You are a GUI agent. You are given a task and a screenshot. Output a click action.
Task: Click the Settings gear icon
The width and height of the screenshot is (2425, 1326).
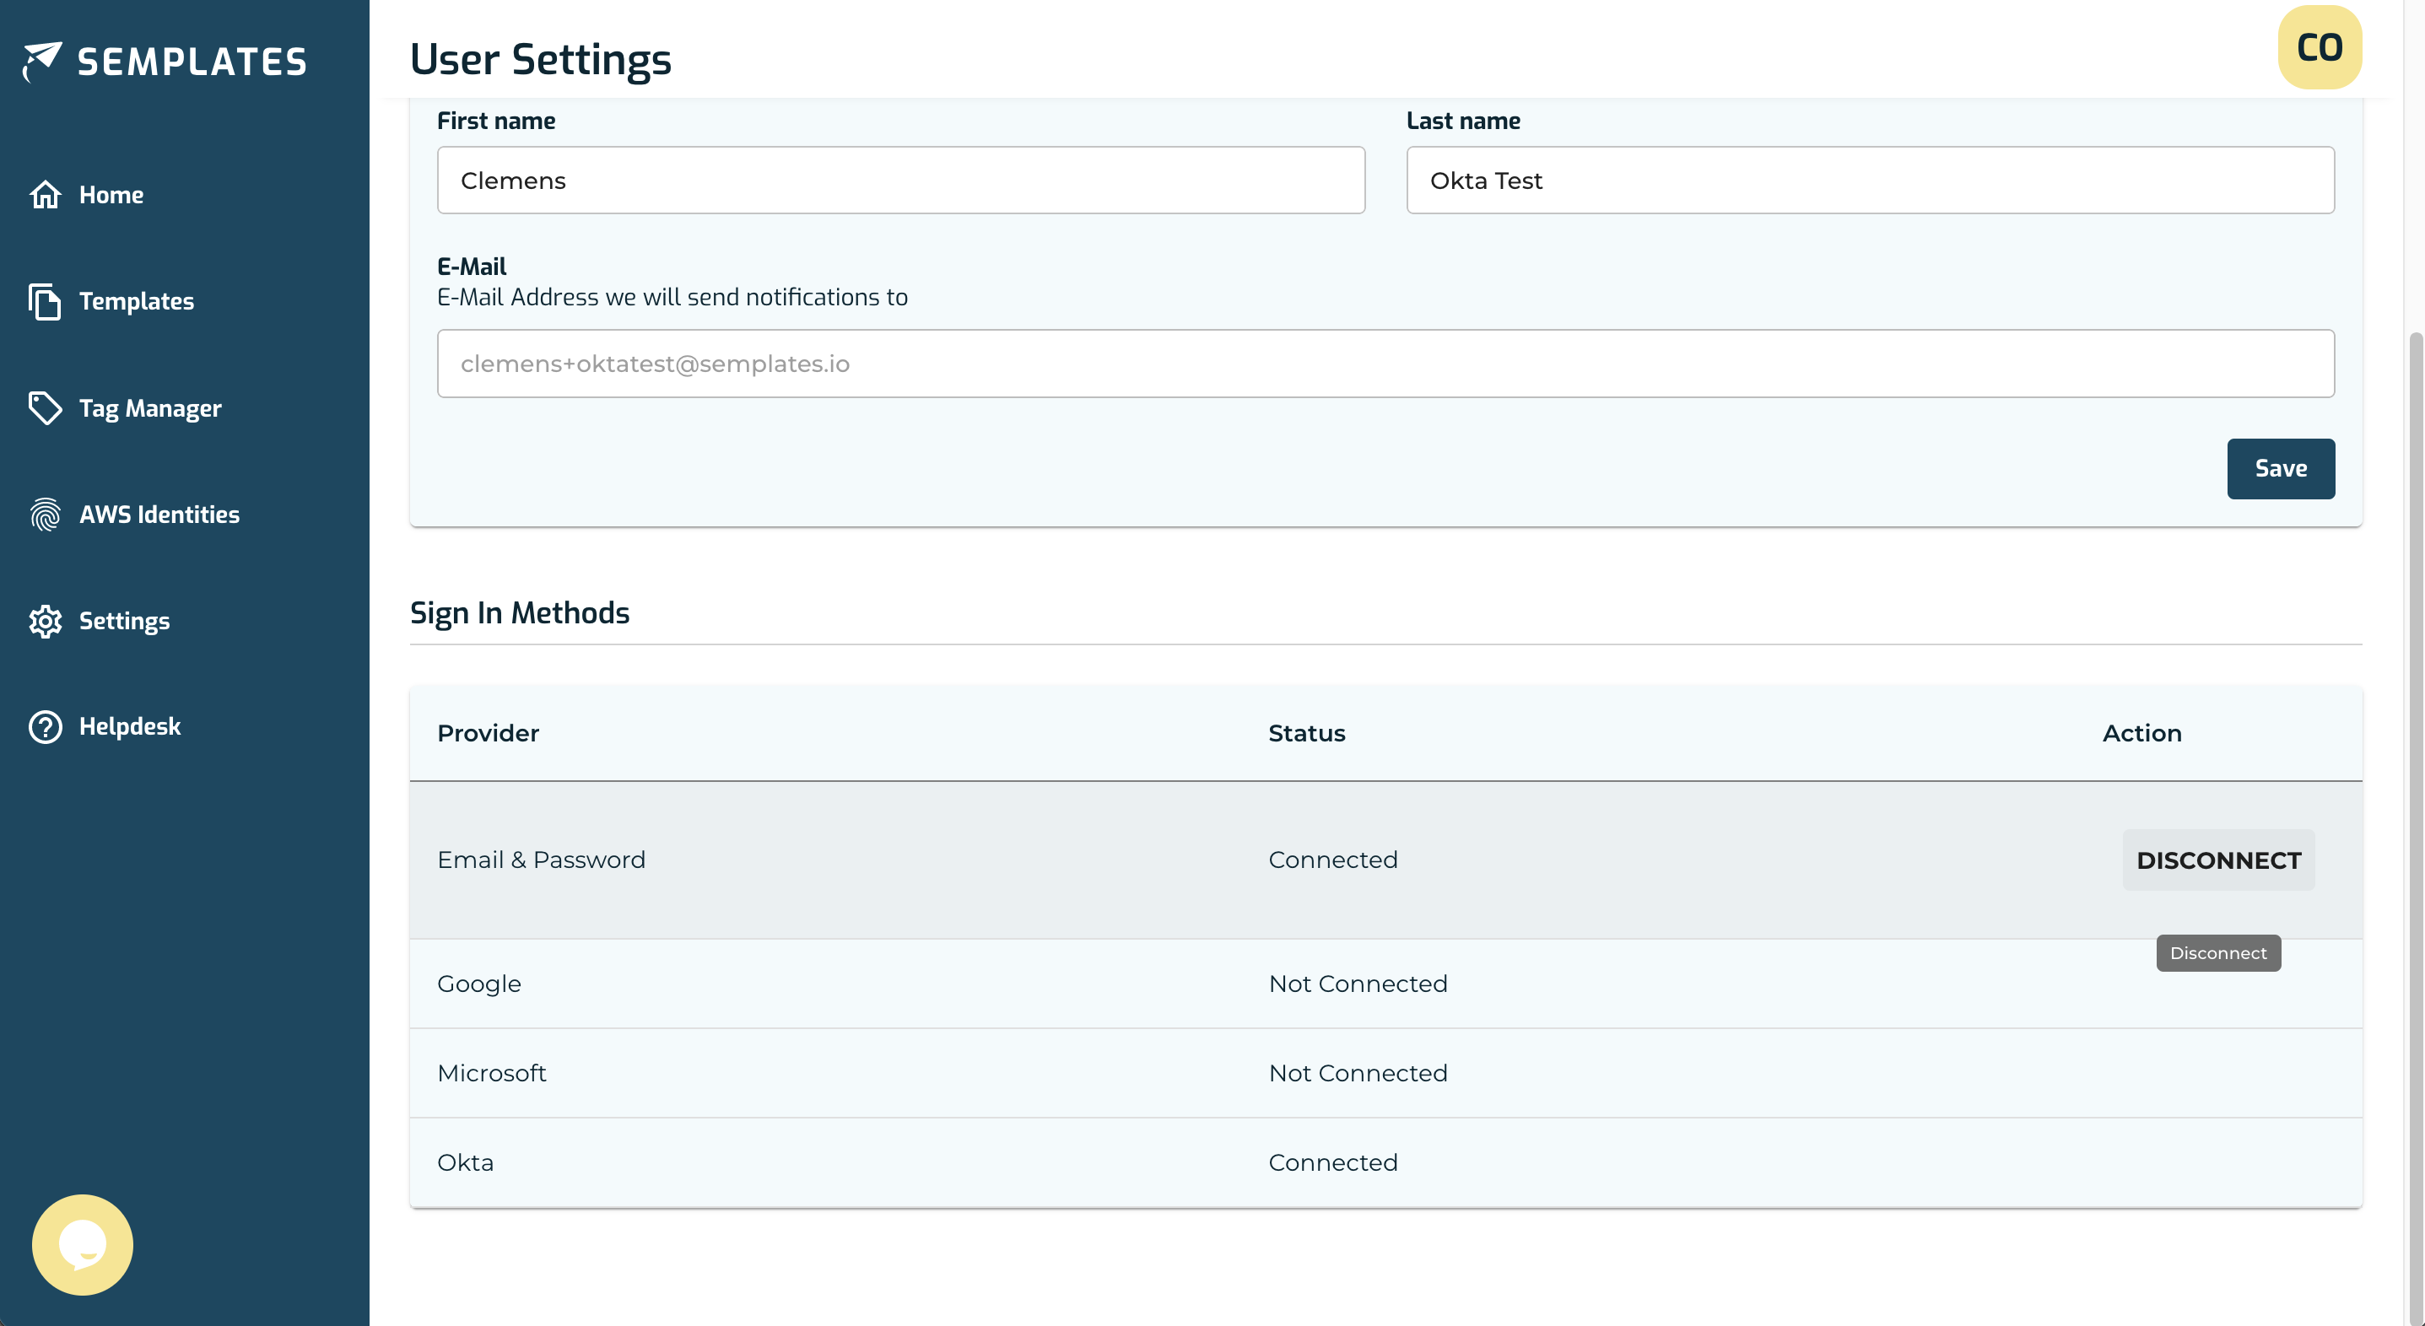click(46, 621)
